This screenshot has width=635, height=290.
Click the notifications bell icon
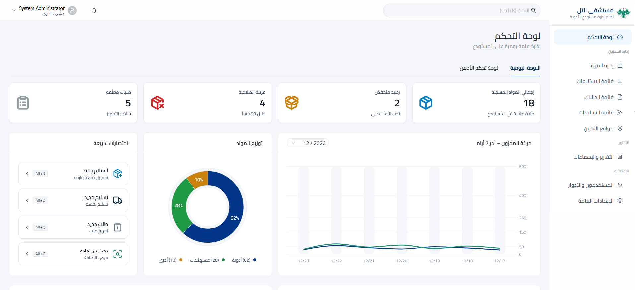coord(94,11)
